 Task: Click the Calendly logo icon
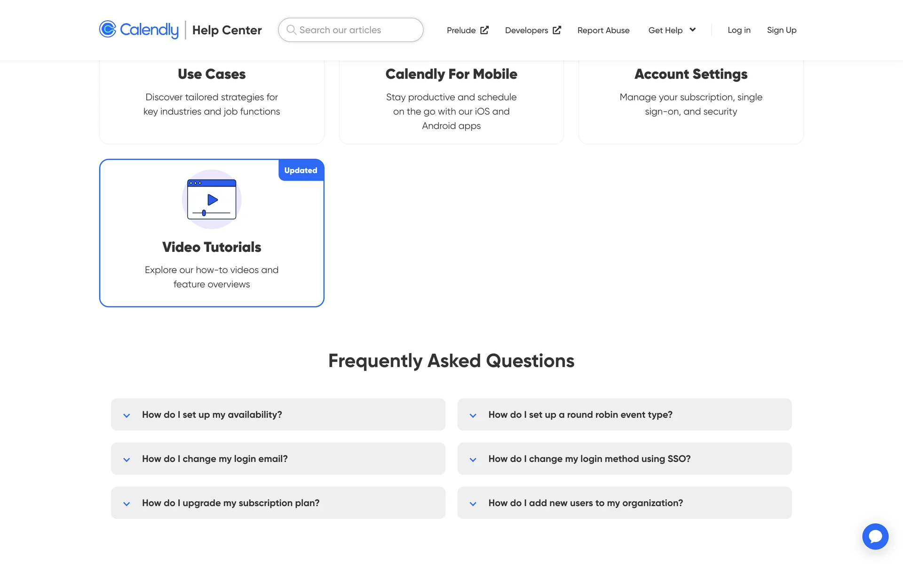(108, 29)
